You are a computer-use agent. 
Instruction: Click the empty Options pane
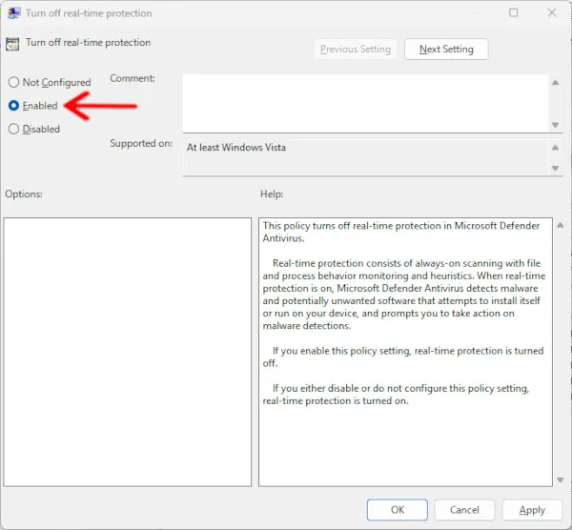(x=127, y=351)
